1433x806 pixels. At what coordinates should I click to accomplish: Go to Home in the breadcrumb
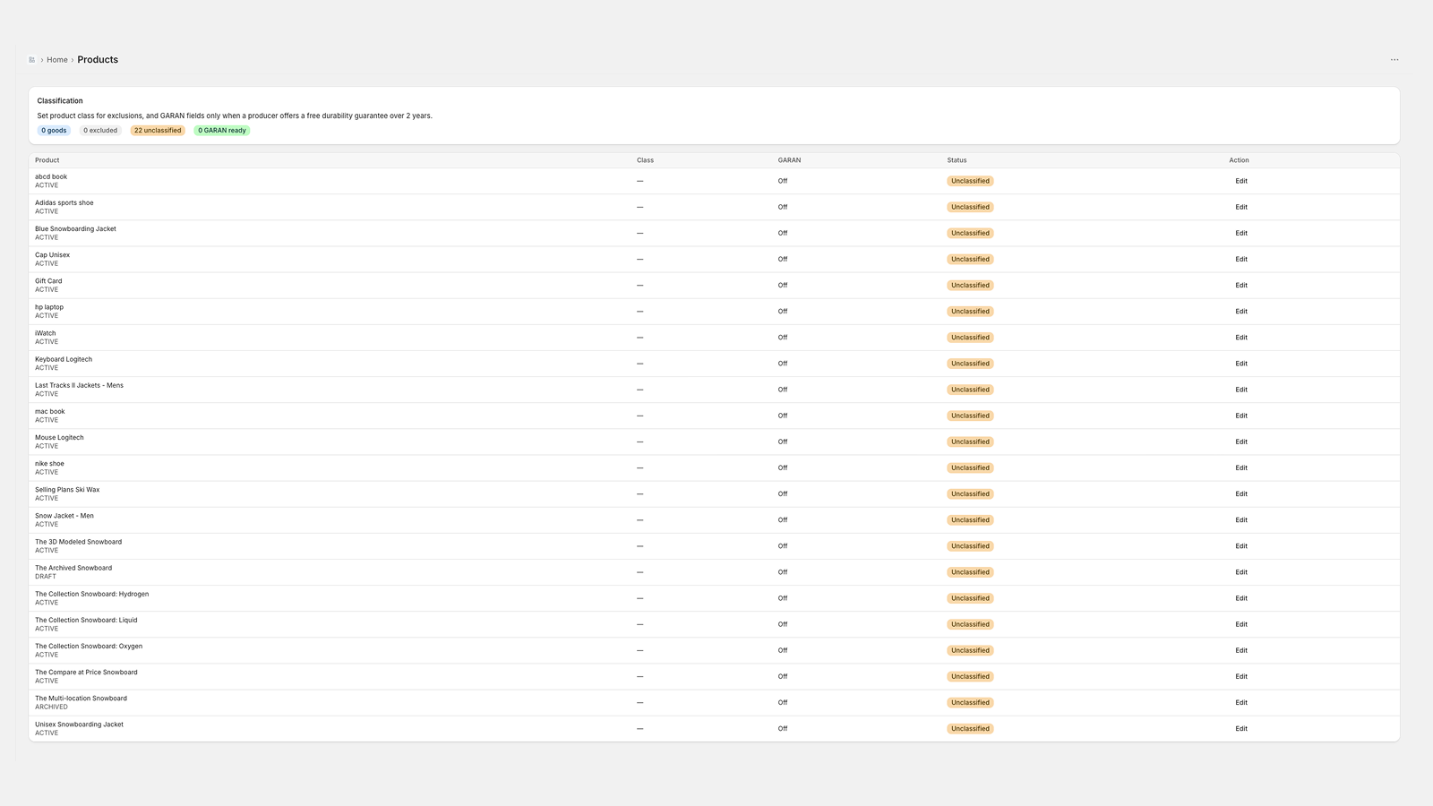tap(57, 60)
